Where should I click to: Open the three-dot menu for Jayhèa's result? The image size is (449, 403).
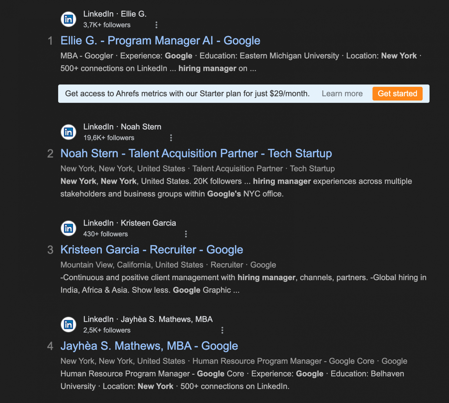pyautogui.click(x=222, y=330)
